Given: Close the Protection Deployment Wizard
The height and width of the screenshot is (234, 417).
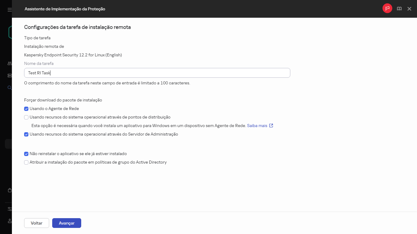Looking at the screenshot, I should (409, 9).
